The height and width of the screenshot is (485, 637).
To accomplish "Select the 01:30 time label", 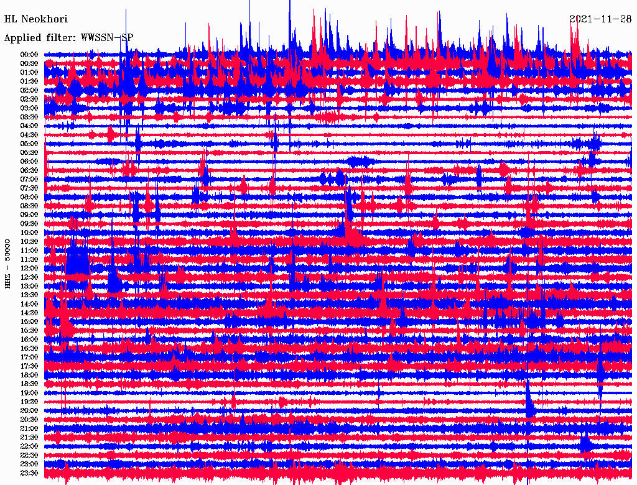I will (29, 81).
